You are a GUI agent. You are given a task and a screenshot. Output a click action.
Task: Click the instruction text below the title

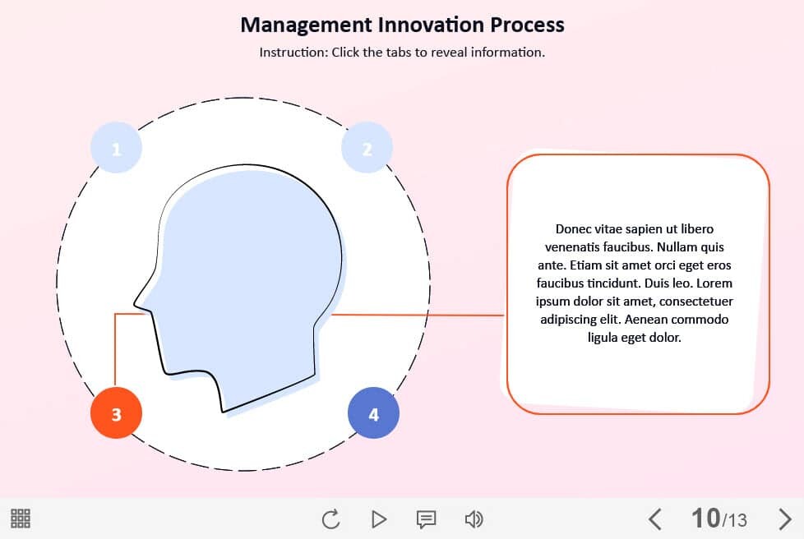(x=402, y=53)
